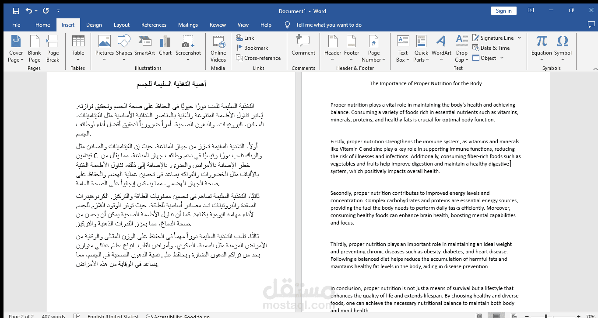Screen dimensions: 598x318
Task: Insert a Chart
Action: pos(165,45)
